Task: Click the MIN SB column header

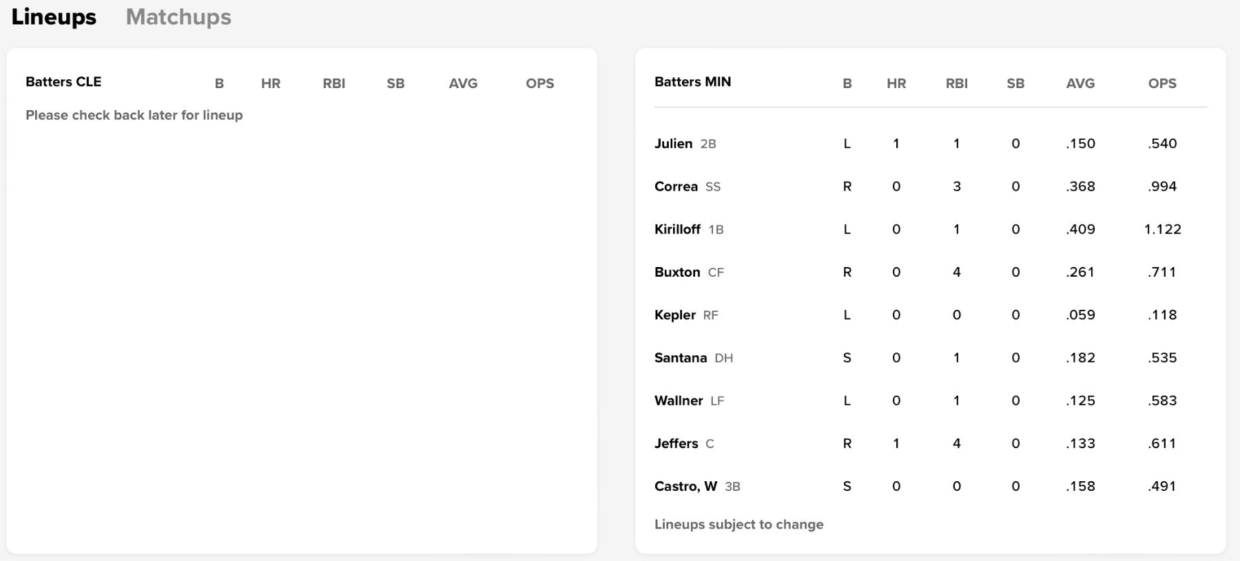Action: pyautogui.click(x=1015, y=83)
